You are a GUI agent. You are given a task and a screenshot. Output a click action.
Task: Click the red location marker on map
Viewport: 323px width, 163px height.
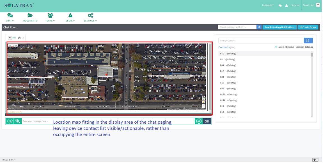(106, 75)
